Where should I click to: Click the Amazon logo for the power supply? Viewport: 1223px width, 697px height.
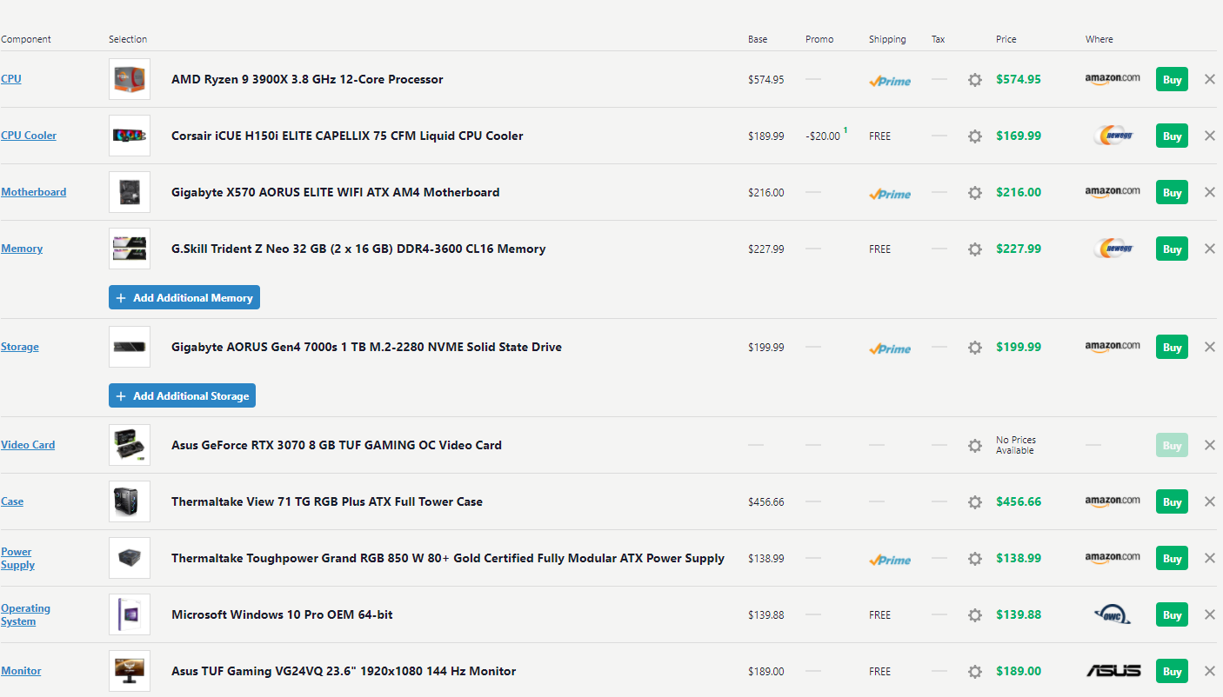1113,558
